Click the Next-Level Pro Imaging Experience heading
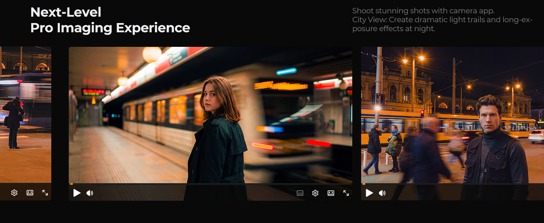This screenshot has height=223, width=544. [110, 20]
